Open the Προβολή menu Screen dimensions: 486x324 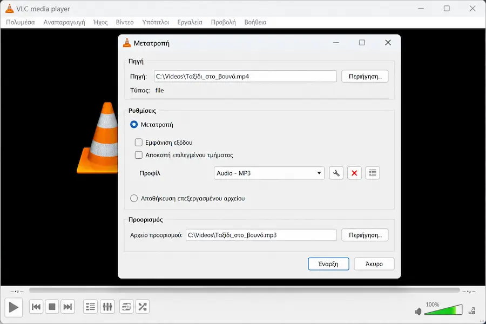pos(224,22)
